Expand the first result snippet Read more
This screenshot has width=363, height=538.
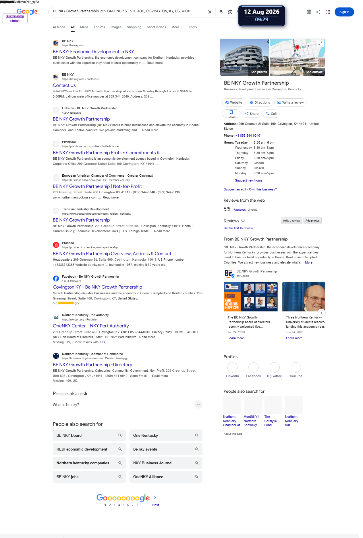tap(155, 63)
